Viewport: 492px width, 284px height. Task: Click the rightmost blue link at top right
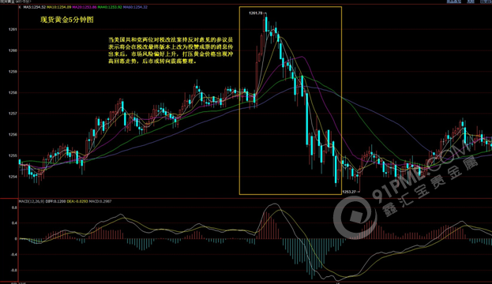tap(486, 2)
